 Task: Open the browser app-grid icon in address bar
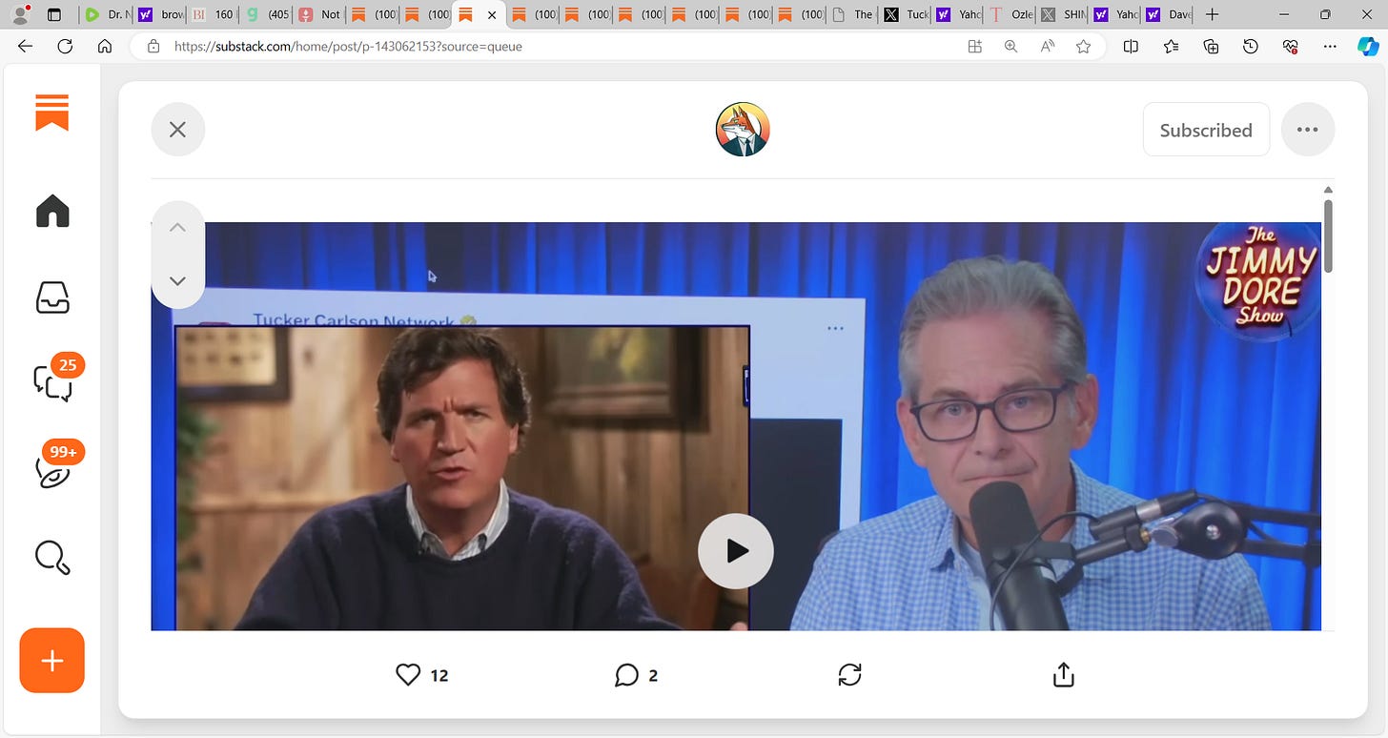[x=974, y=46]
